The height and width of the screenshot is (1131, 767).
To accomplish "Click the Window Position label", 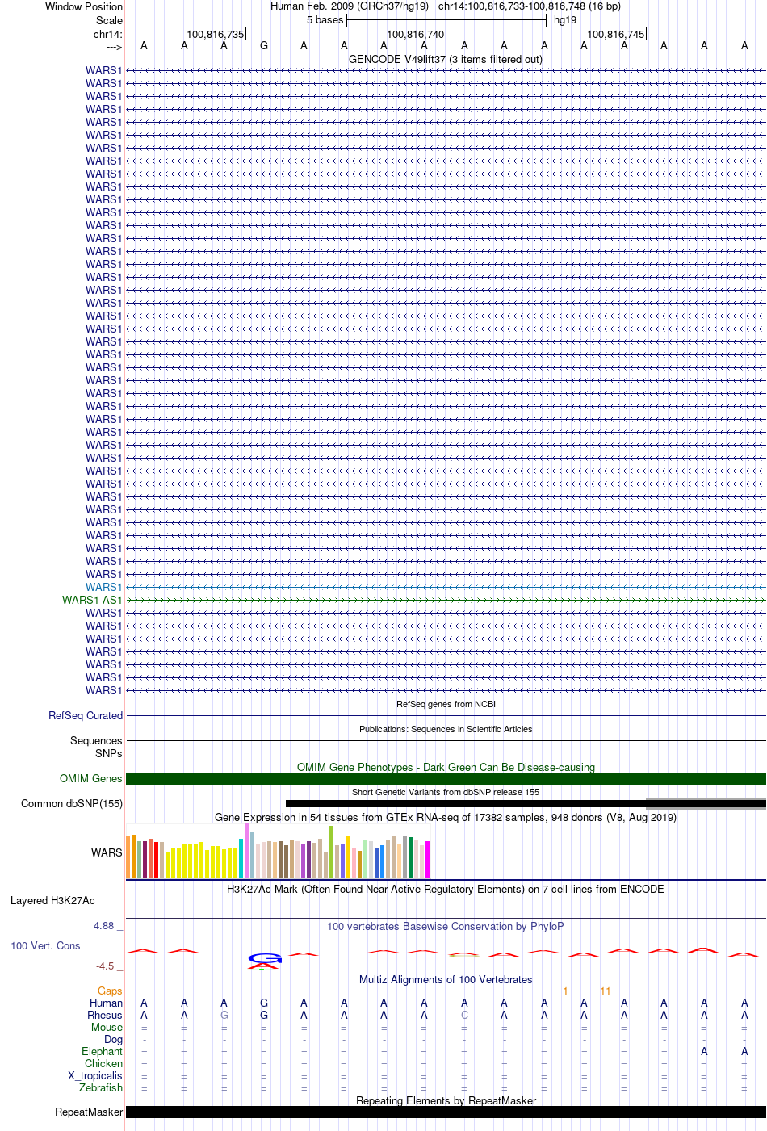I will point(84,6).
